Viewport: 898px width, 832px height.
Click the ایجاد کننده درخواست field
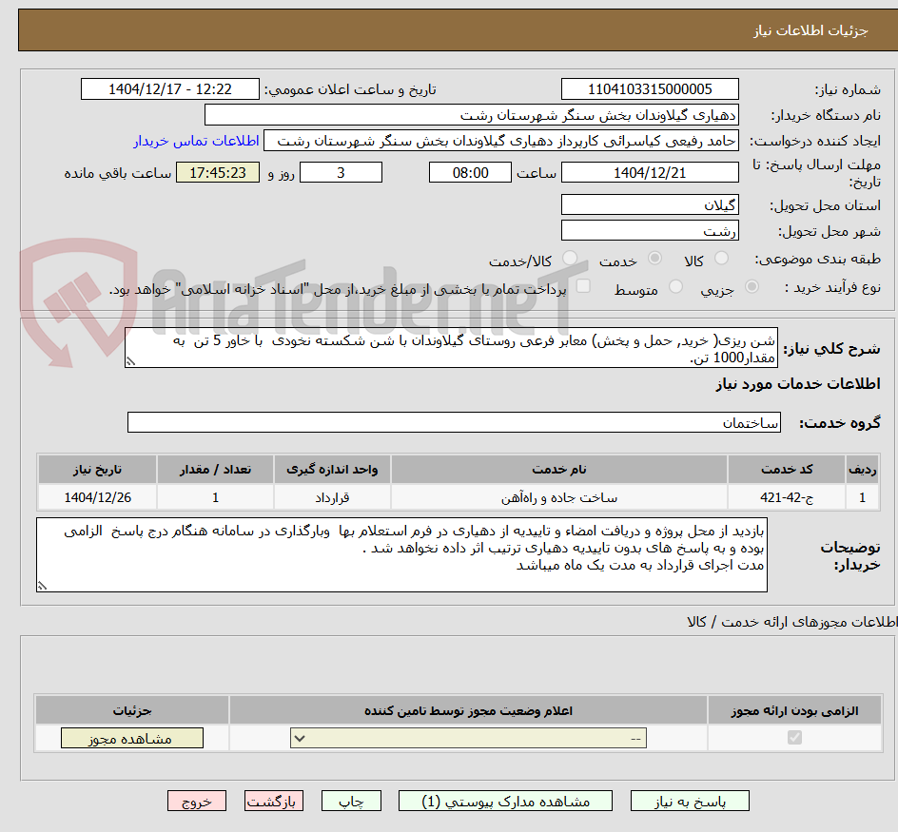click(x=501, y=141)
